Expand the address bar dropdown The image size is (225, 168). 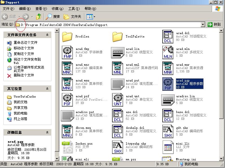point(203,25)
